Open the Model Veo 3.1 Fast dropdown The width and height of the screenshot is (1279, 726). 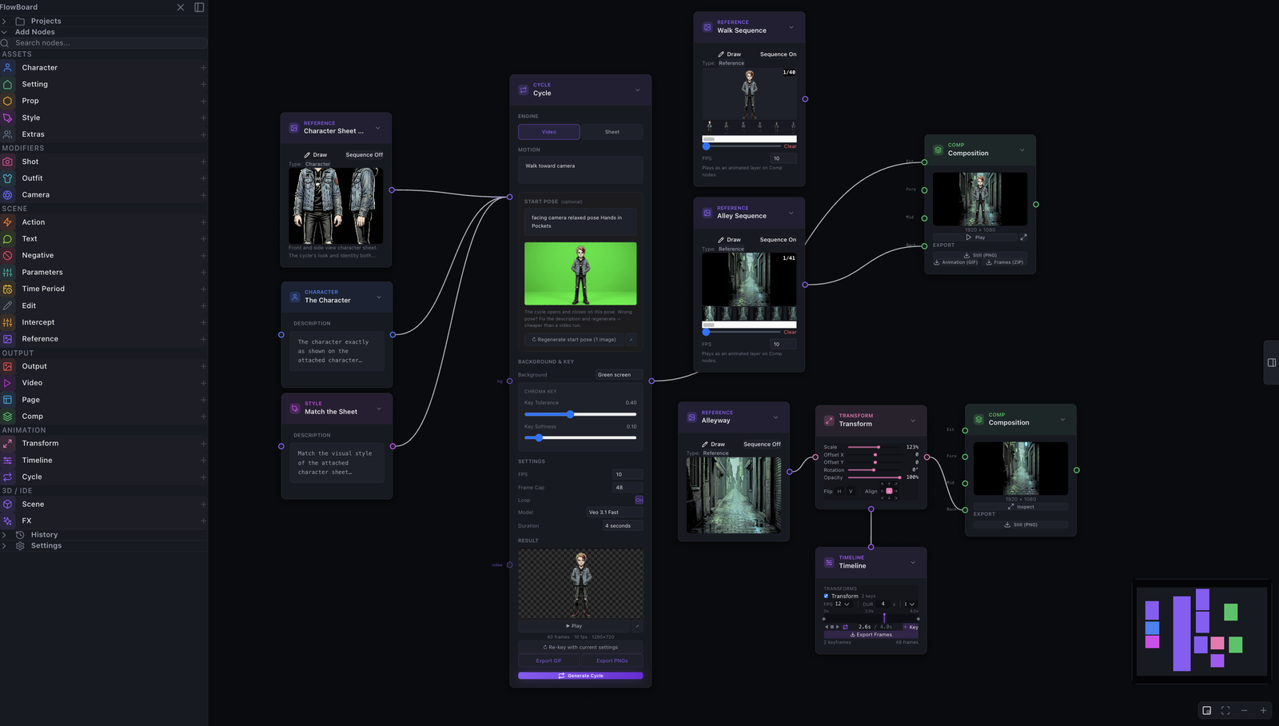point(614,512)
